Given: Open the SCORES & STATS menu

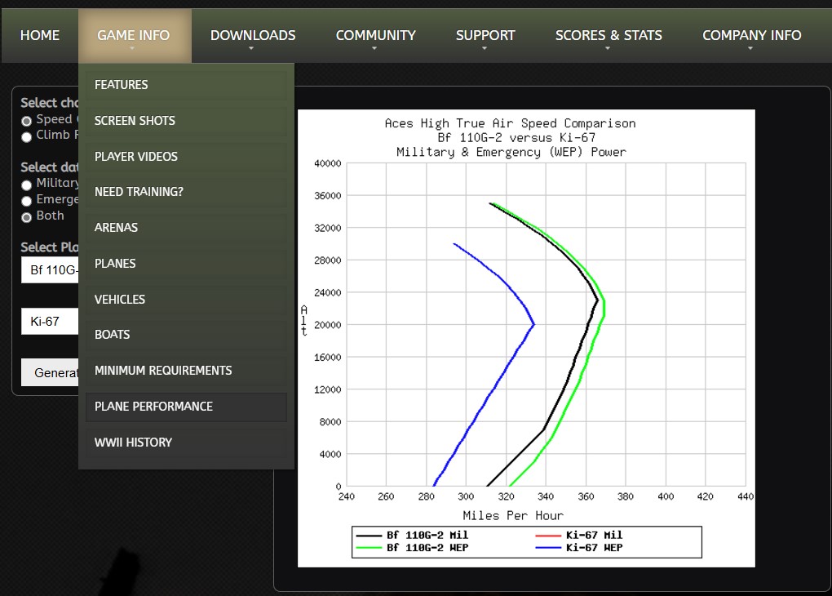Looking at the screenshot, I should (x=609, y=35).
